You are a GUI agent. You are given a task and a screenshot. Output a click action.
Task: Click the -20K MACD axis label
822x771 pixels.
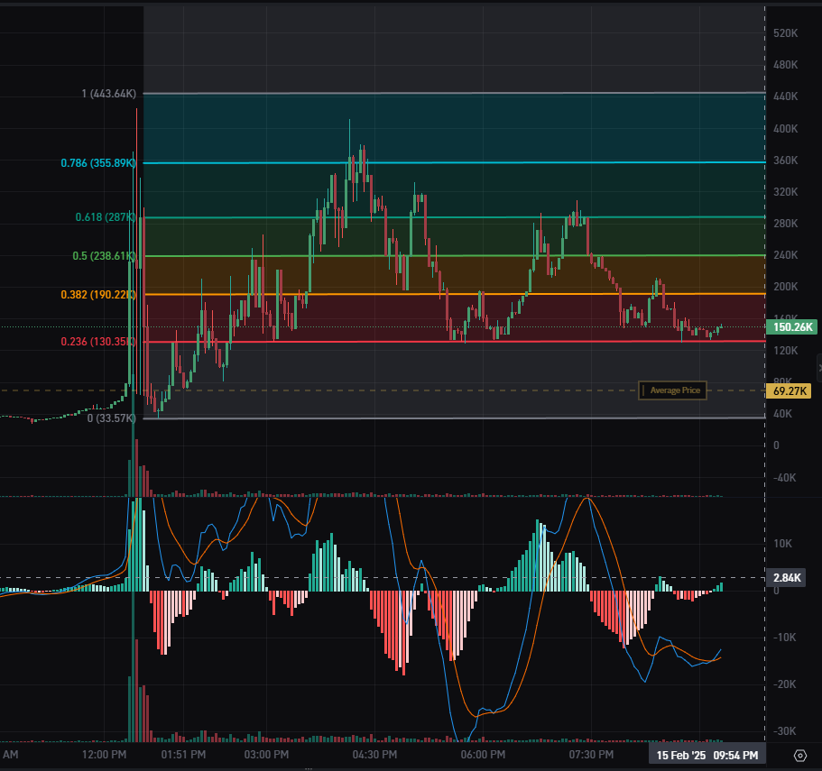pos(784,684)
